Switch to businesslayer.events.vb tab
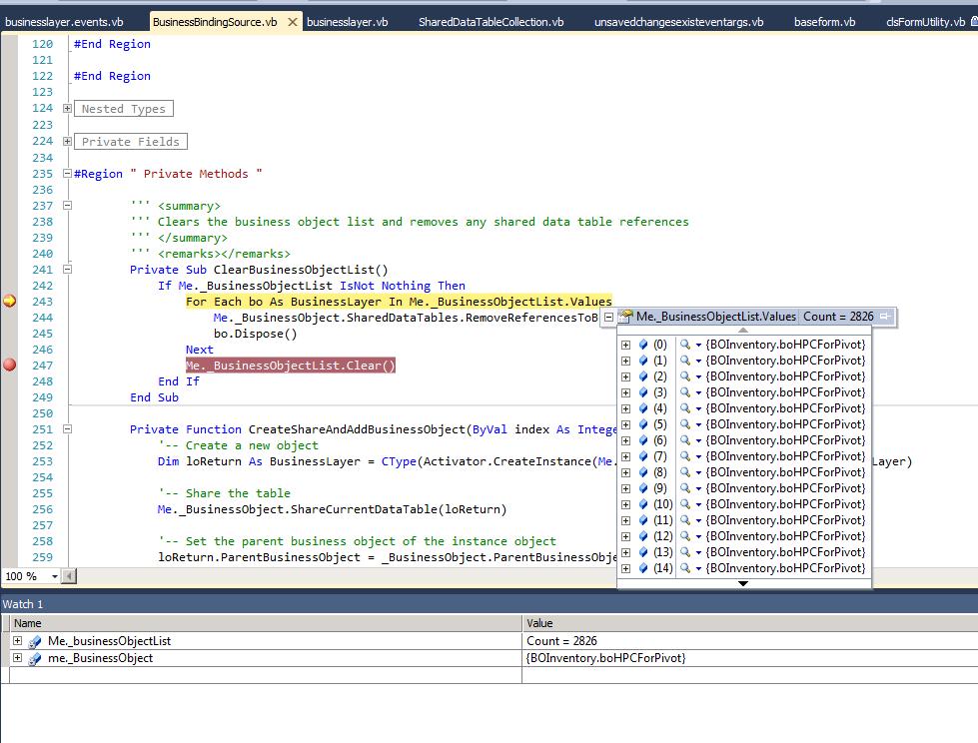This screenshot has height=743, width=978. 65,22
